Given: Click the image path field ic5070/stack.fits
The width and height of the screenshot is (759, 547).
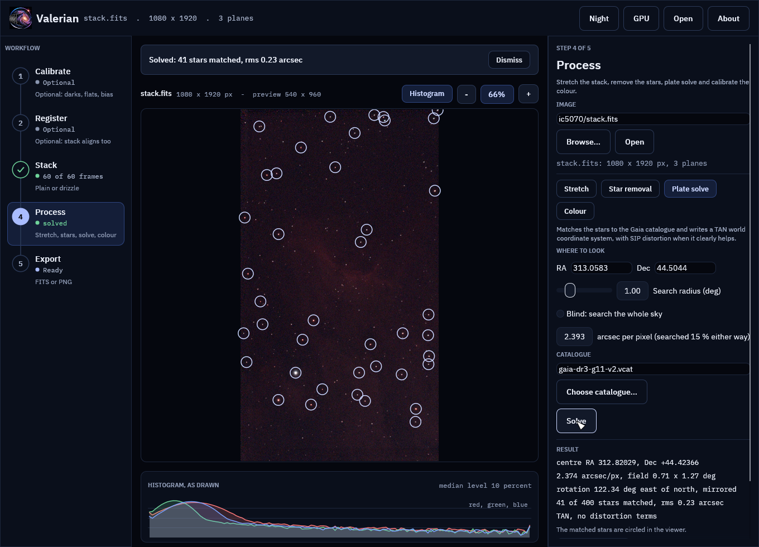Looking at the screenshot, I should [x=653, y=119].
